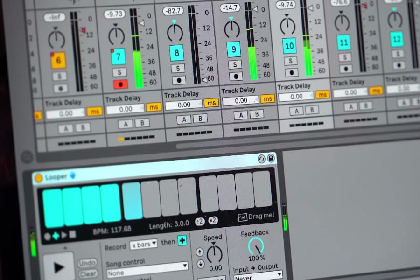420x280 pixels.
Task: Solo track 8 with S button
Action: (x=178, y=68)
